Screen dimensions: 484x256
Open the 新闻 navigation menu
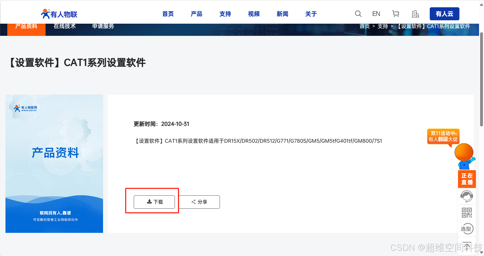click(282, 14)
